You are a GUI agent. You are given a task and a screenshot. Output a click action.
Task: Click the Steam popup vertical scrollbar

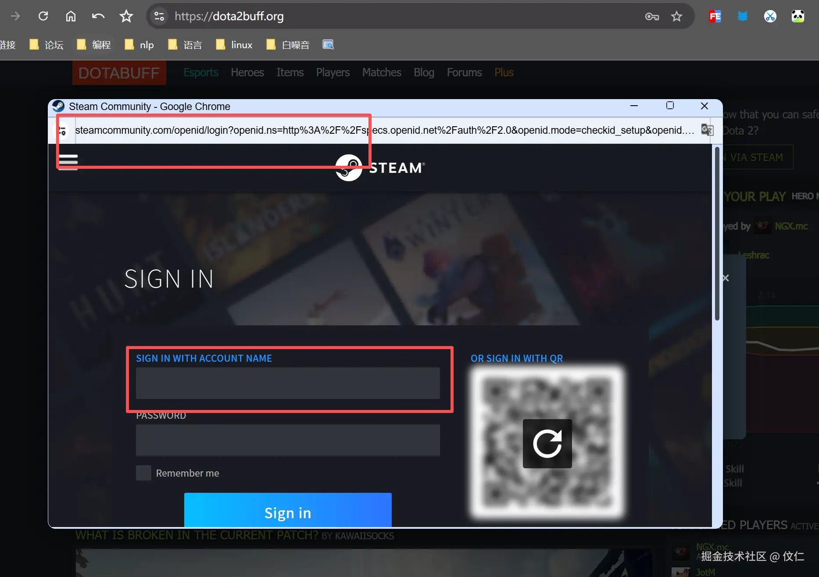[717, 234]
